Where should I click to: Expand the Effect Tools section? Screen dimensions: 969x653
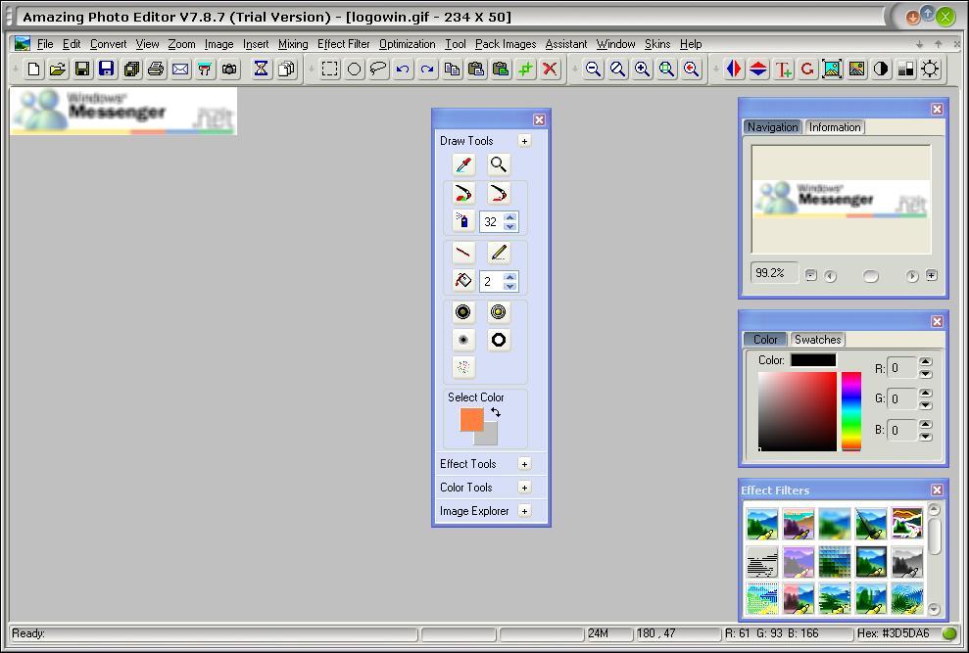(x=525, y=463)
